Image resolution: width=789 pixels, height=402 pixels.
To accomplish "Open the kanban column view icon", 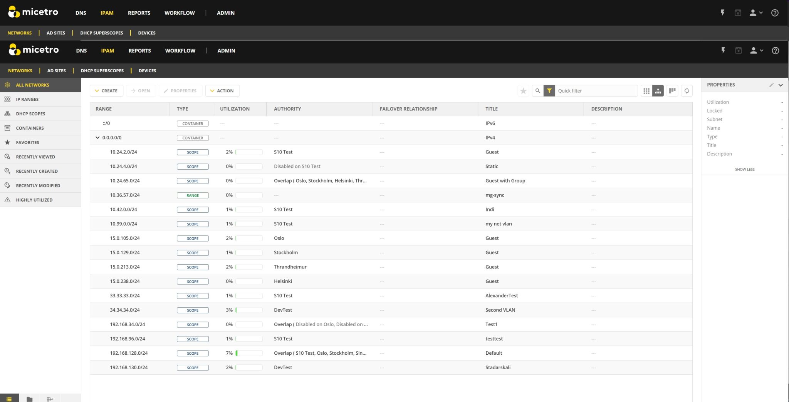I will point(672,91).
